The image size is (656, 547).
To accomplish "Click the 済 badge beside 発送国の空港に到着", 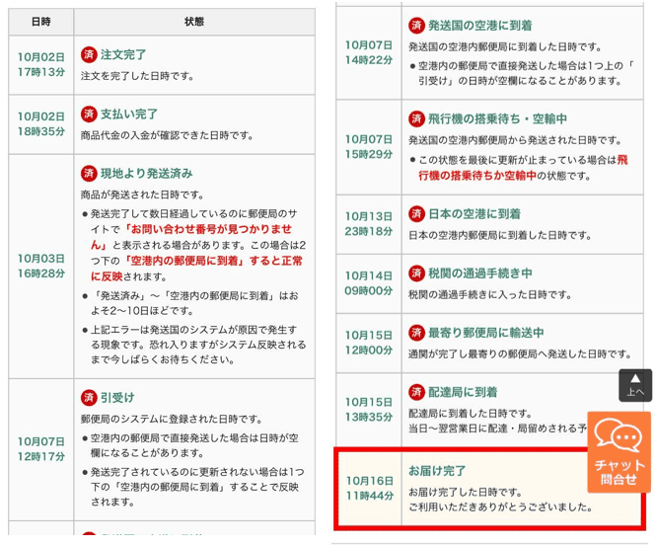I will (x=416, y=25).
